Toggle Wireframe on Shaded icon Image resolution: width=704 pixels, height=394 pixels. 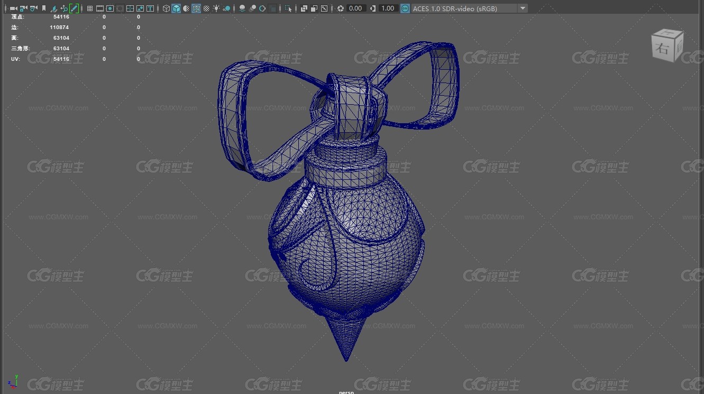pyautogui.click(x=196, y=8)
